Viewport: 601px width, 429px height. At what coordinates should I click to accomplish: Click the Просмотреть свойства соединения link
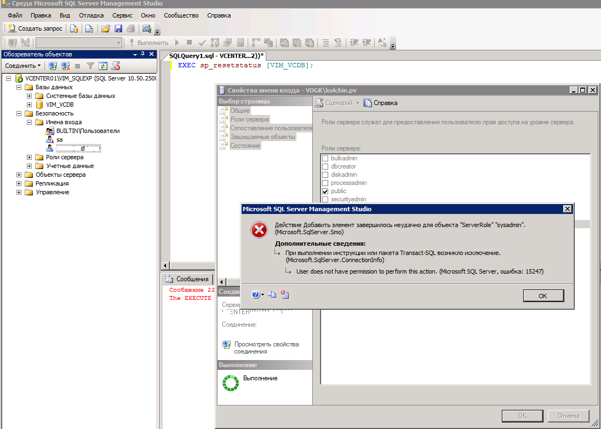coord(266,348)
